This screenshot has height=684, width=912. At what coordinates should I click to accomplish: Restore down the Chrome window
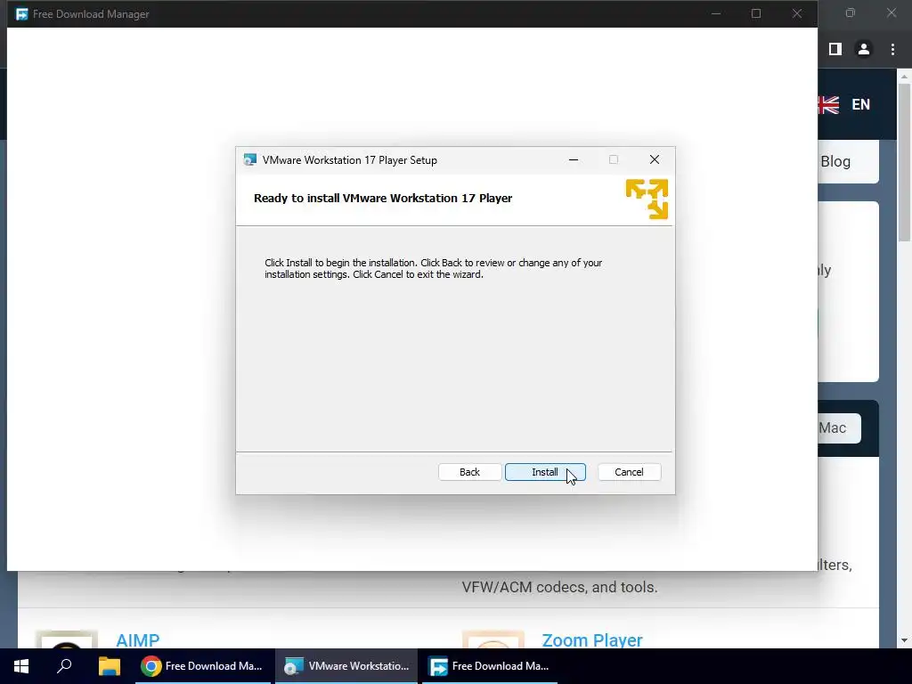(851, 12)
